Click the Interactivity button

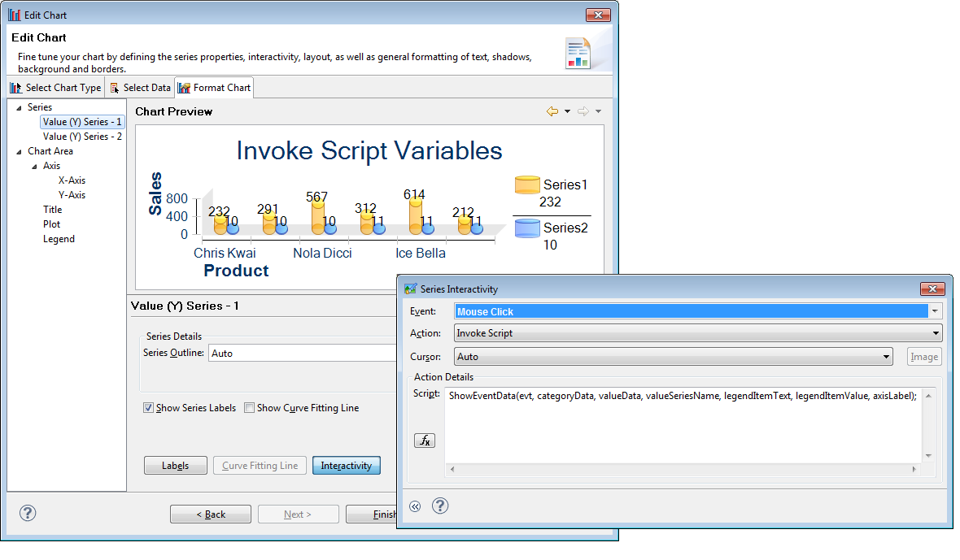pyautogui.click(x=347, y=465)
